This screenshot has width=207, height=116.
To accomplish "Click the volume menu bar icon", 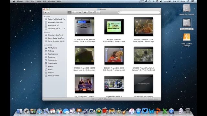I will click(x=161, y=1).
